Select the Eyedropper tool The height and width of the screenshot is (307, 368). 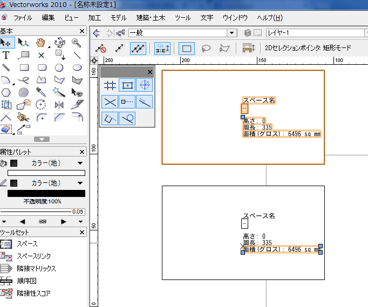[41, 92]
